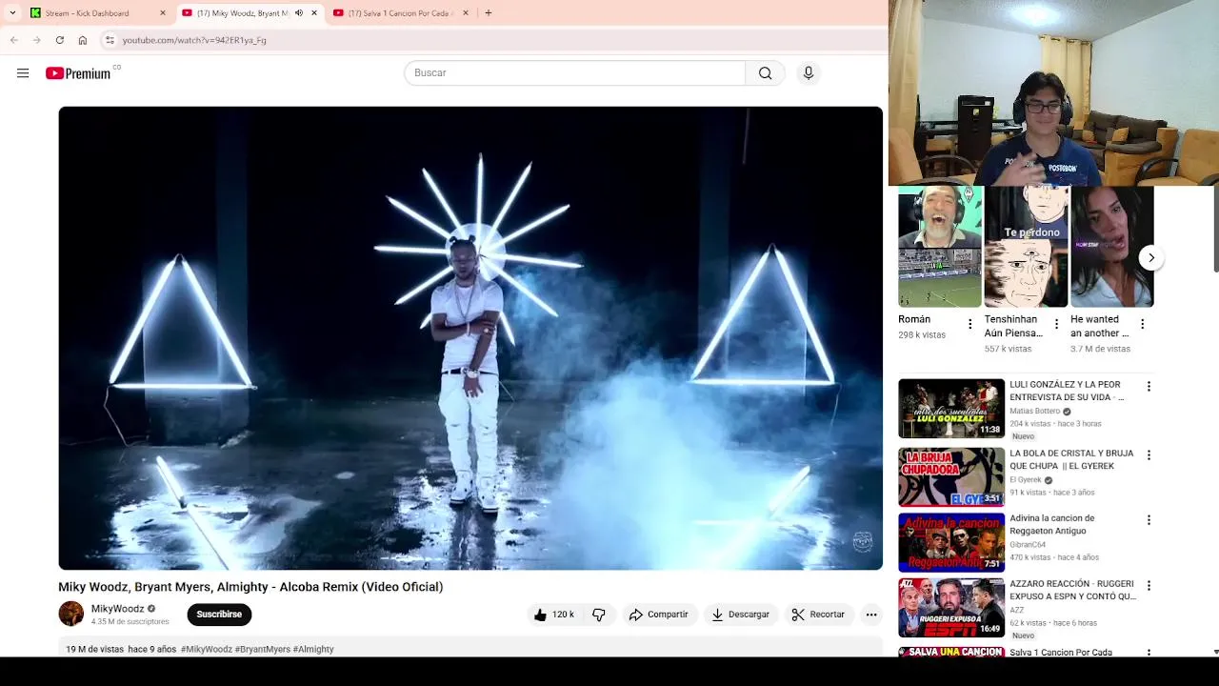Screen dimensions: 1219x686
Task: Show next Shorts with the right arrow
Action: 1151,257
